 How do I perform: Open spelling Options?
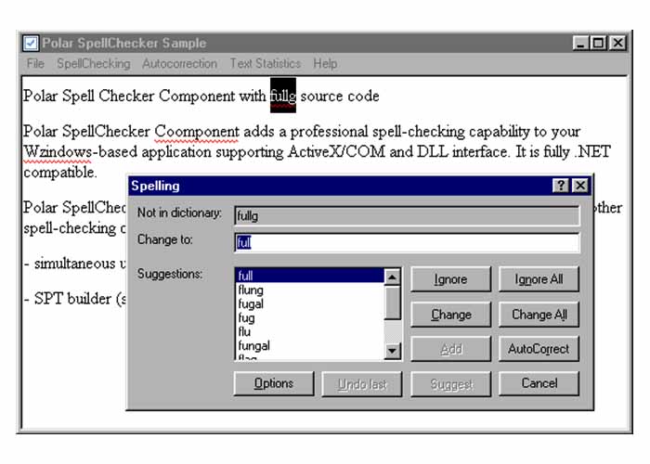click(273, 383)
